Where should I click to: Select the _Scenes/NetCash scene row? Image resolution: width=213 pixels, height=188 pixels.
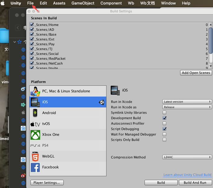click(119, 63)
